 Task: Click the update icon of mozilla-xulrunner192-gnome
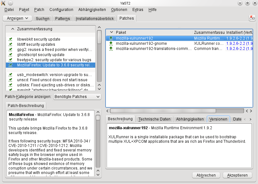tap(111, 43)
